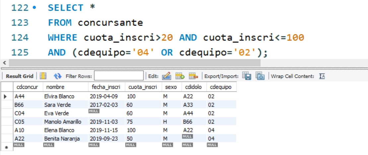Click line number 125 in gutter
The width and height of the screenshot is (368, 155).
coord(20,53)
